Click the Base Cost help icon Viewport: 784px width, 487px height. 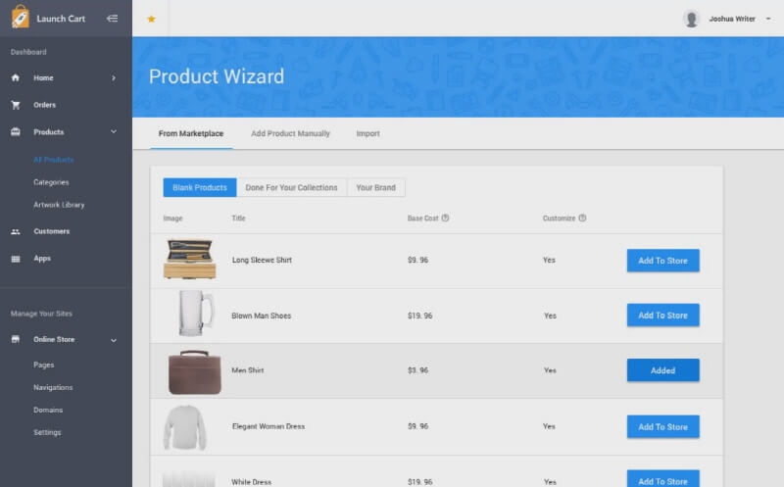click(445, 218)
